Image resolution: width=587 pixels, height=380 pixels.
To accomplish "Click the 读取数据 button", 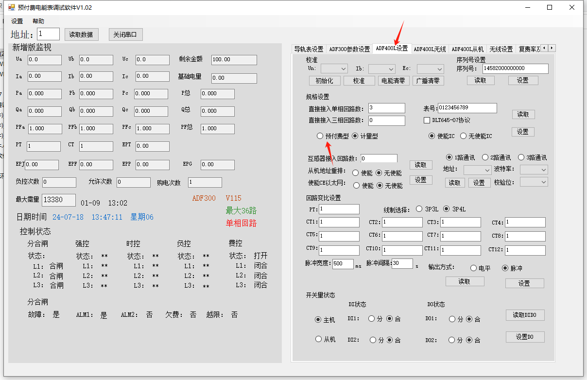I will 82,35.
